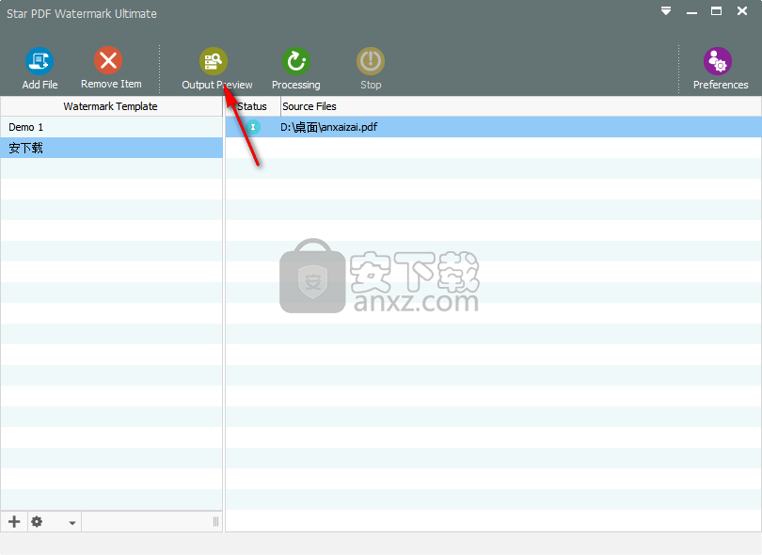Viewport: 762px width, 555px height.
Task: Open the title bar dropdown menu arrow
Action: 666,10
